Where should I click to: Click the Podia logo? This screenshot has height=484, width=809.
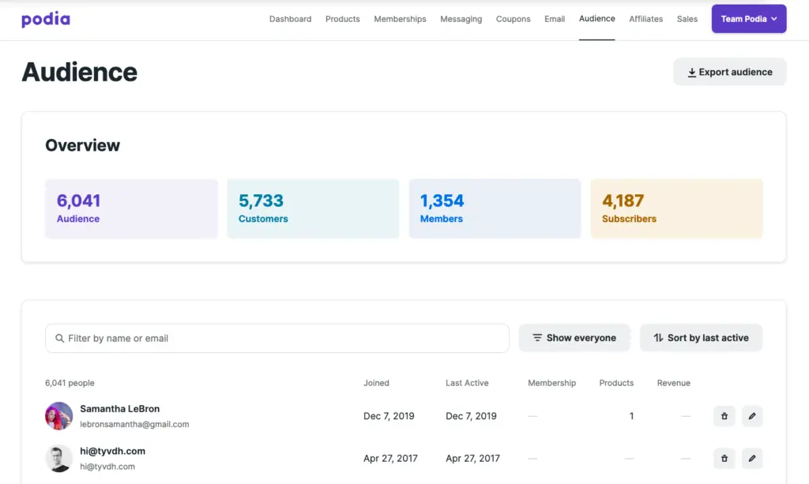pos(46,19)
